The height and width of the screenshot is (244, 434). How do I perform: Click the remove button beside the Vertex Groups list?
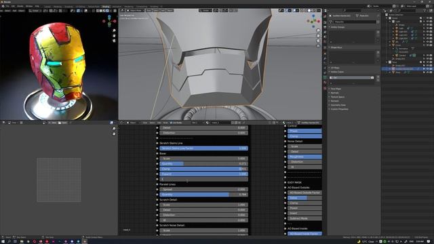(x=378, y=36)
